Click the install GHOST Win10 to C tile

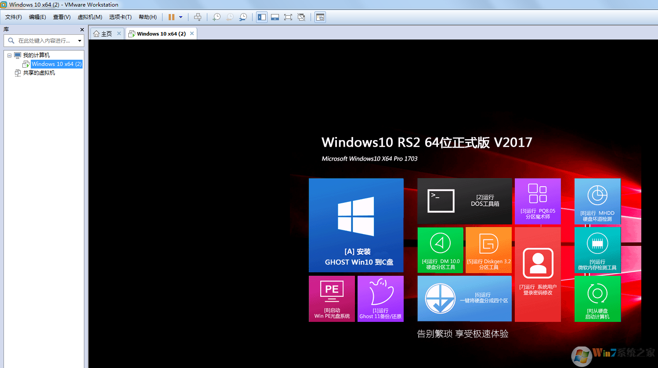click(356, 225)
